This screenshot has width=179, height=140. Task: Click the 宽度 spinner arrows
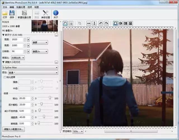pos(25,39)
